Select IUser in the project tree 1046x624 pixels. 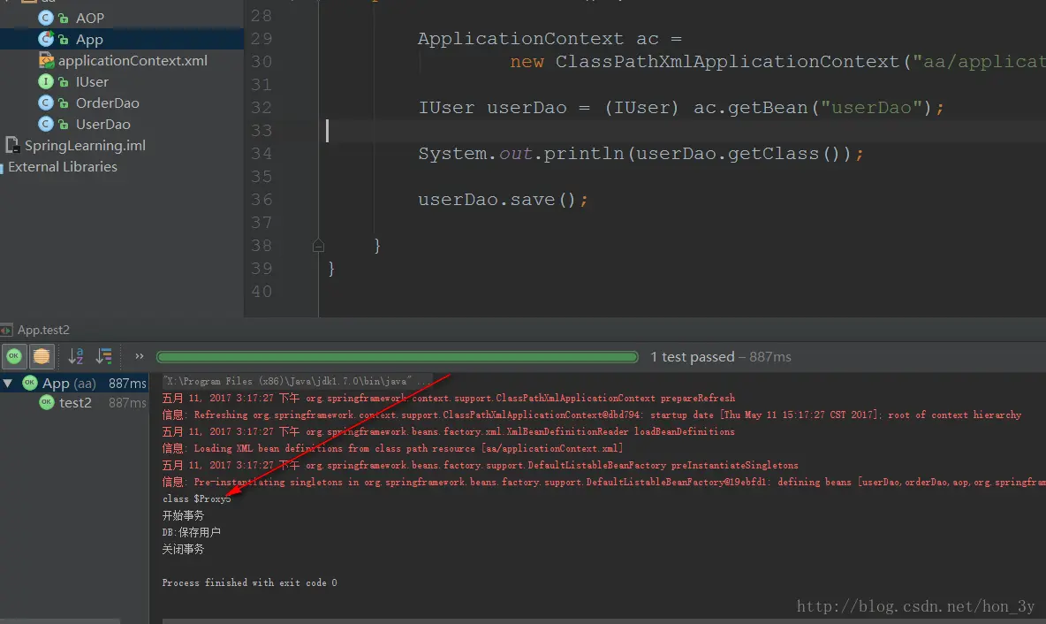pos(91,81)
